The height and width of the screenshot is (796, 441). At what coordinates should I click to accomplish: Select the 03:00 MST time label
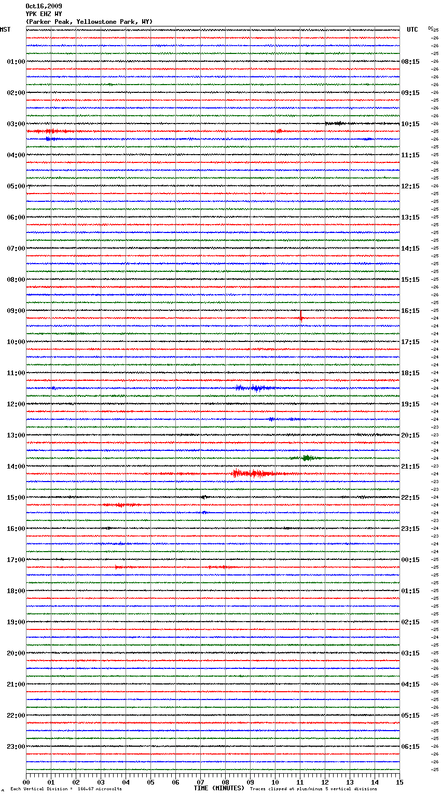pos(16,124)
